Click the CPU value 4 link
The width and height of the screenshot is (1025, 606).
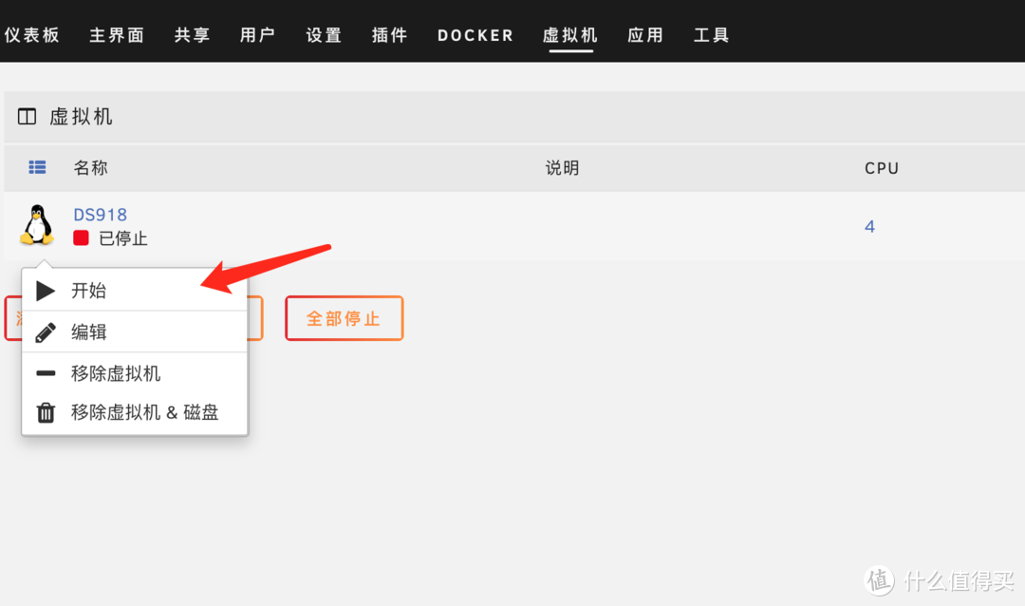click(869, 226)
